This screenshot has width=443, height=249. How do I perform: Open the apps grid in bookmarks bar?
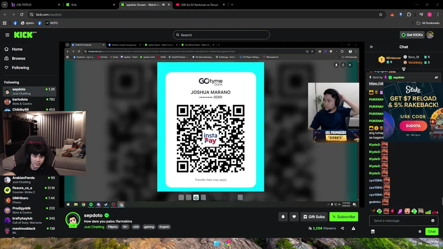(4, 23)
